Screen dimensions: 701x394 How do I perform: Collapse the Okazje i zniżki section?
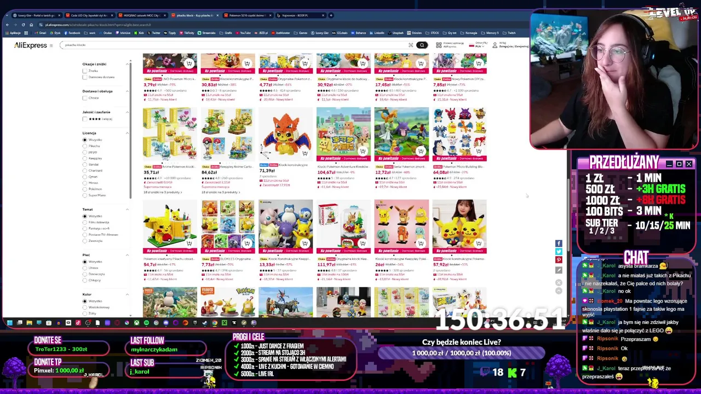(x=127, y=64)
